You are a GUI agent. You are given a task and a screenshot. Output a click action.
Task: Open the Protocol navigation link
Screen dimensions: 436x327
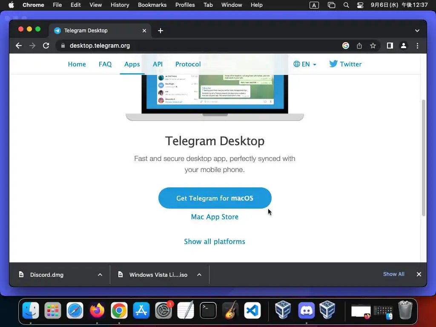[188, 64]
